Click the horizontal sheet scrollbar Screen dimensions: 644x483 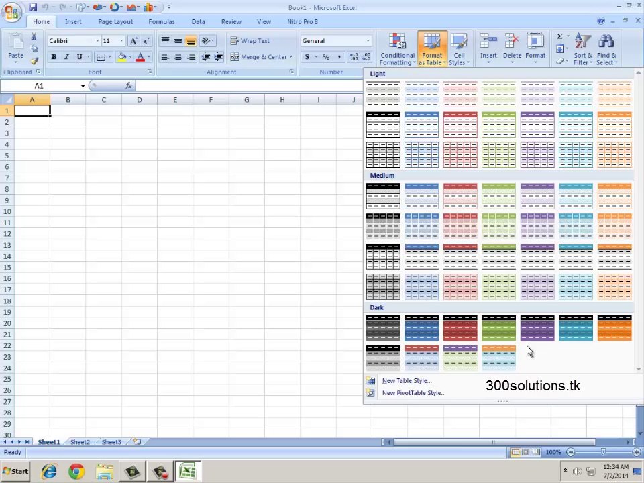tap(494, 442)
